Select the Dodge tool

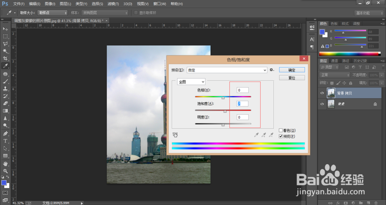tap(5, 125)
